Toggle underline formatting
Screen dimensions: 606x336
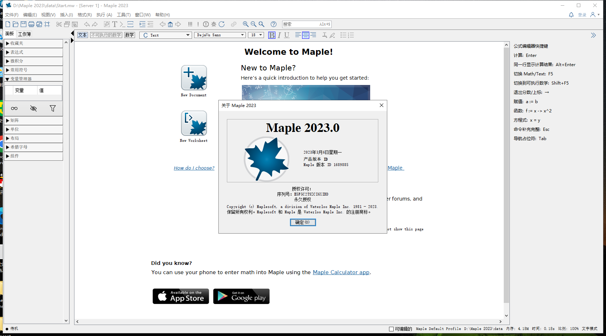(x=286, y=35)
